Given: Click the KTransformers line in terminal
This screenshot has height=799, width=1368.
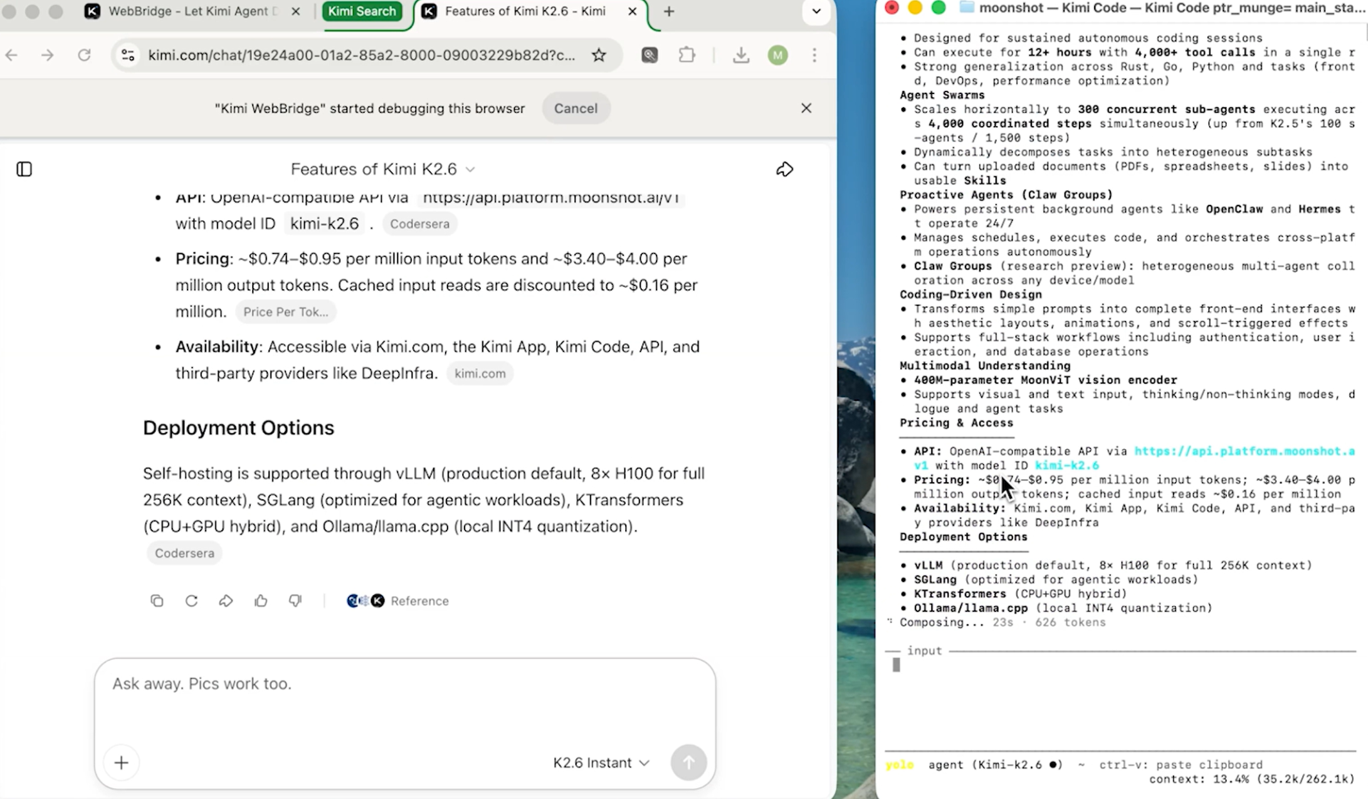Looking at the screenshot, I should pyautogui.click(x=1020, y=594).
